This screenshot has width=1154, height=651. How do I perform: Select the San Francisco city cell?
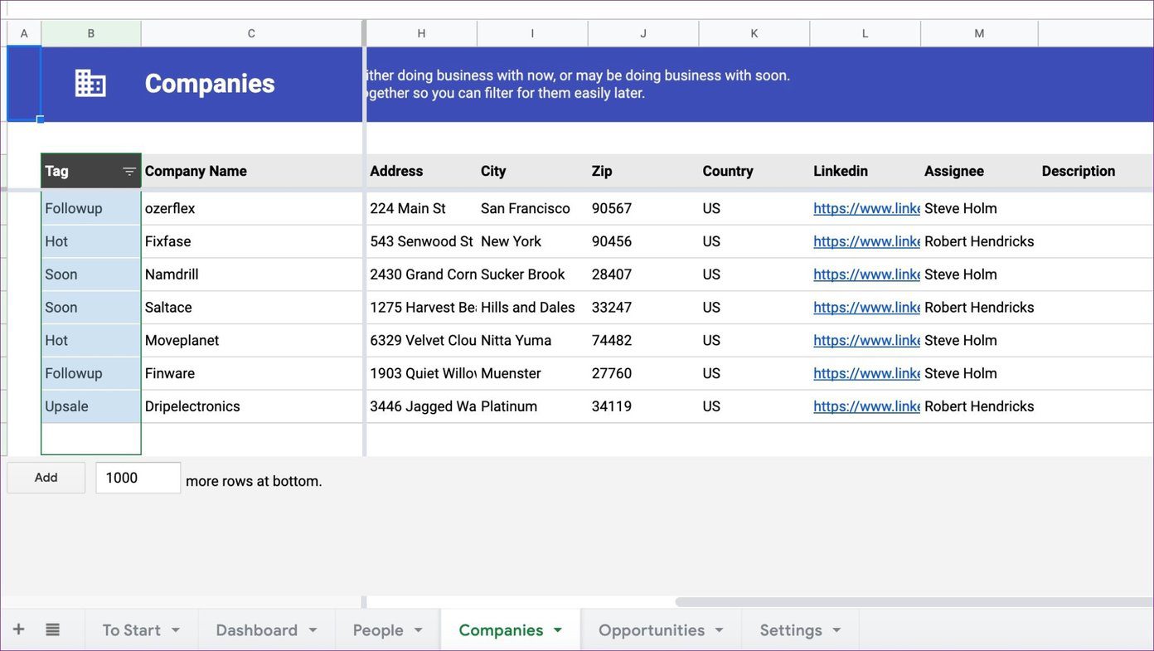(532, 208)
